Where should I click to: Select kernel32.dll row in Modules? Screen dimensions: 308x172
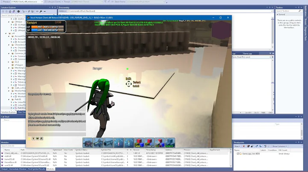(x=116, y=159)
